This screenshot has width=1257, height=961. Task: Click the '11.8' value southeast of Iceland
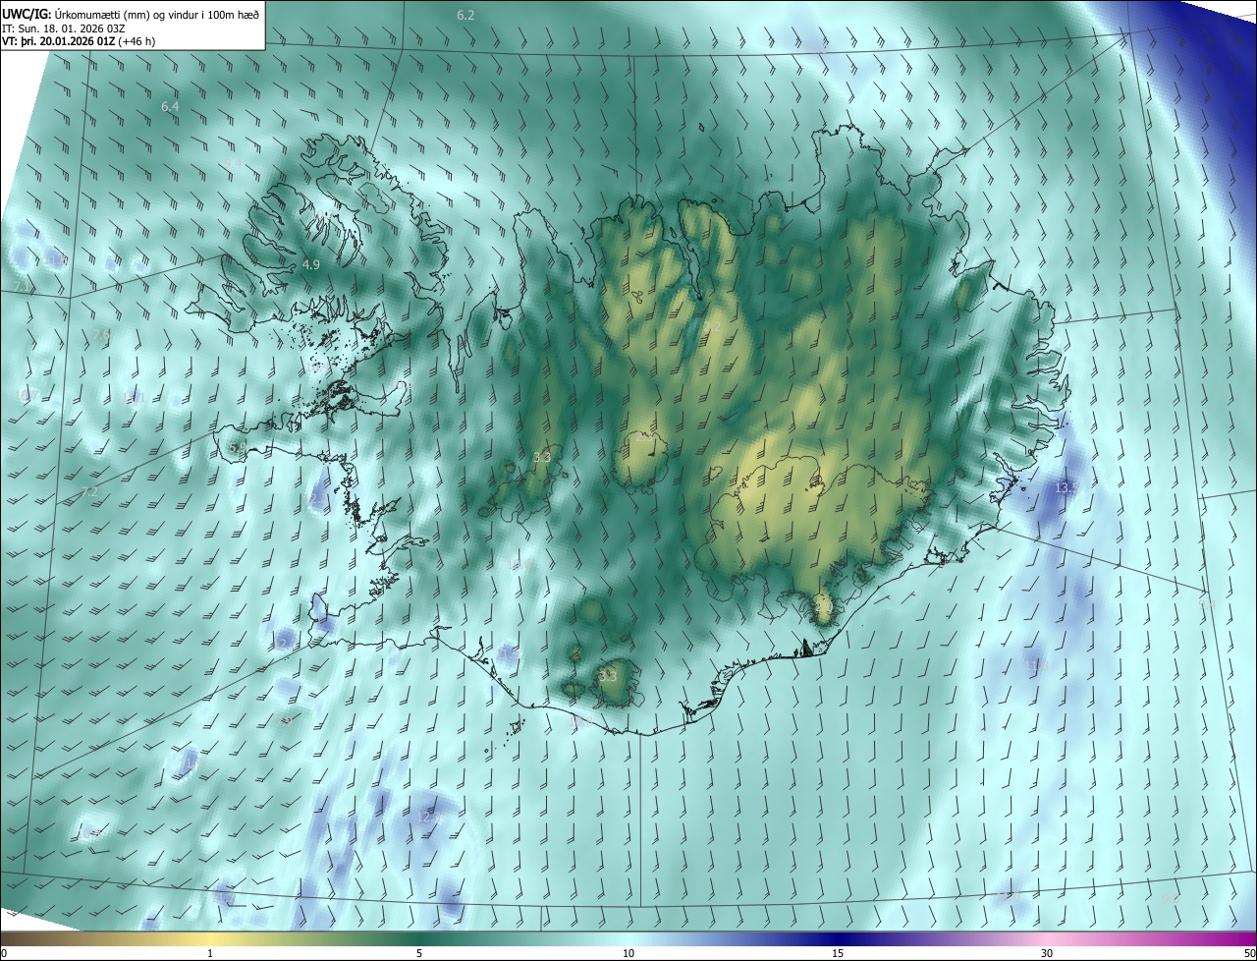(1037, 665)
